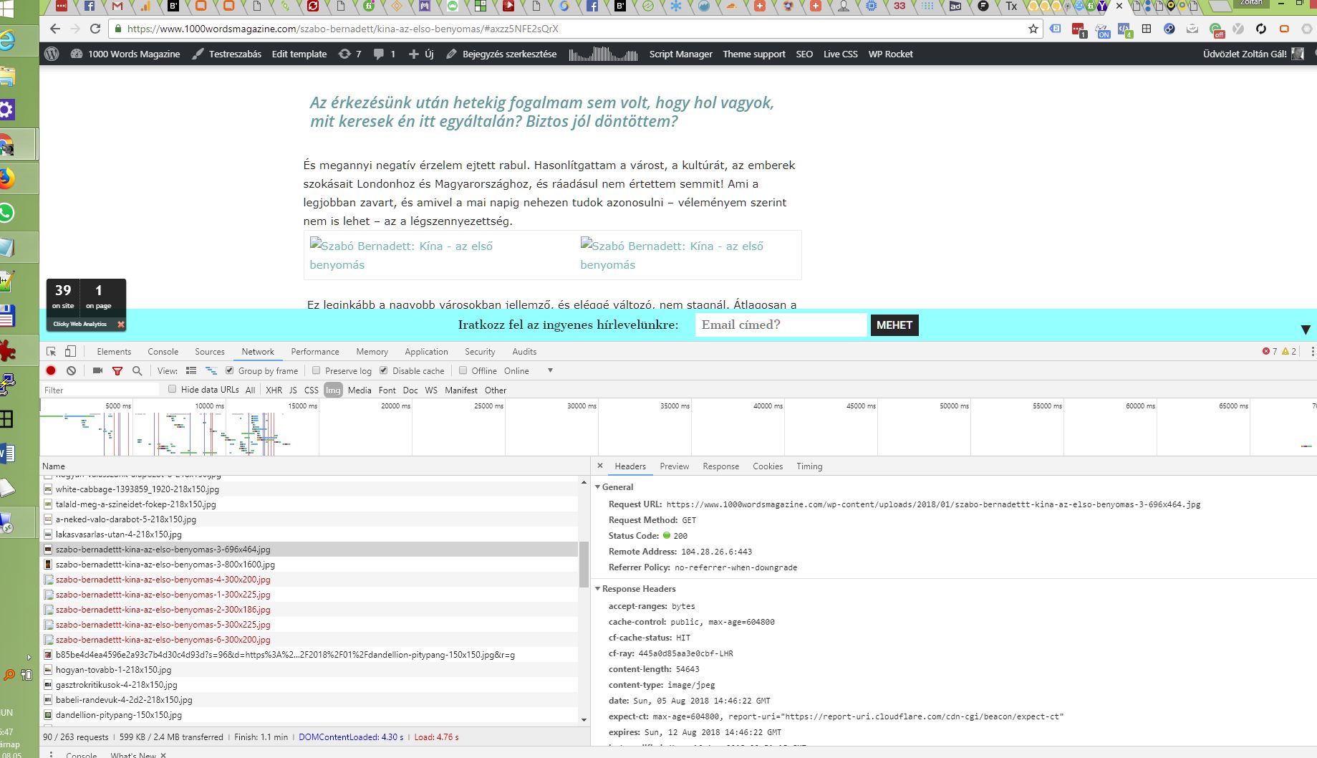Switch to the Sources panel tab
This screenshot has width=1317, height=758.
coord(210,351)
